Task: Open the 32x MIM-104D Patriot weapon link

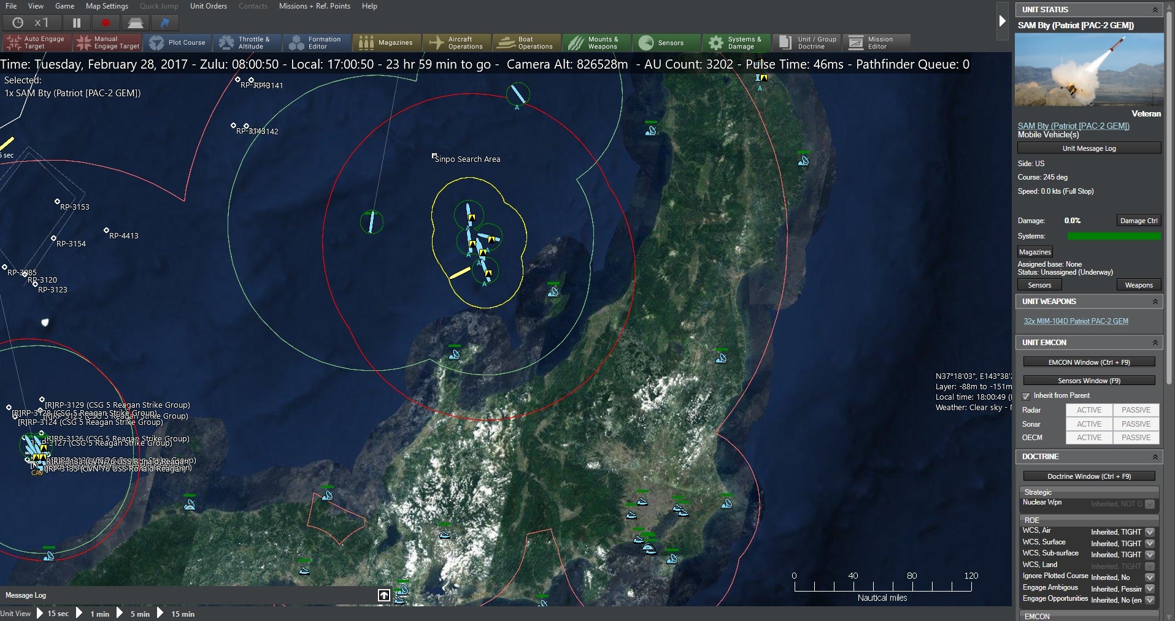Action: 1077,321
